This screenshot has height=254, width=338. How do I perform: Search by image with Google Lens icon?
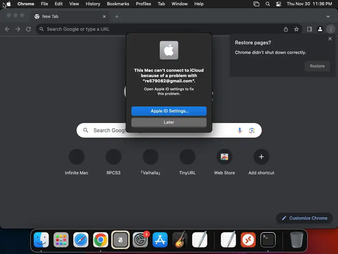click(252, 130)
